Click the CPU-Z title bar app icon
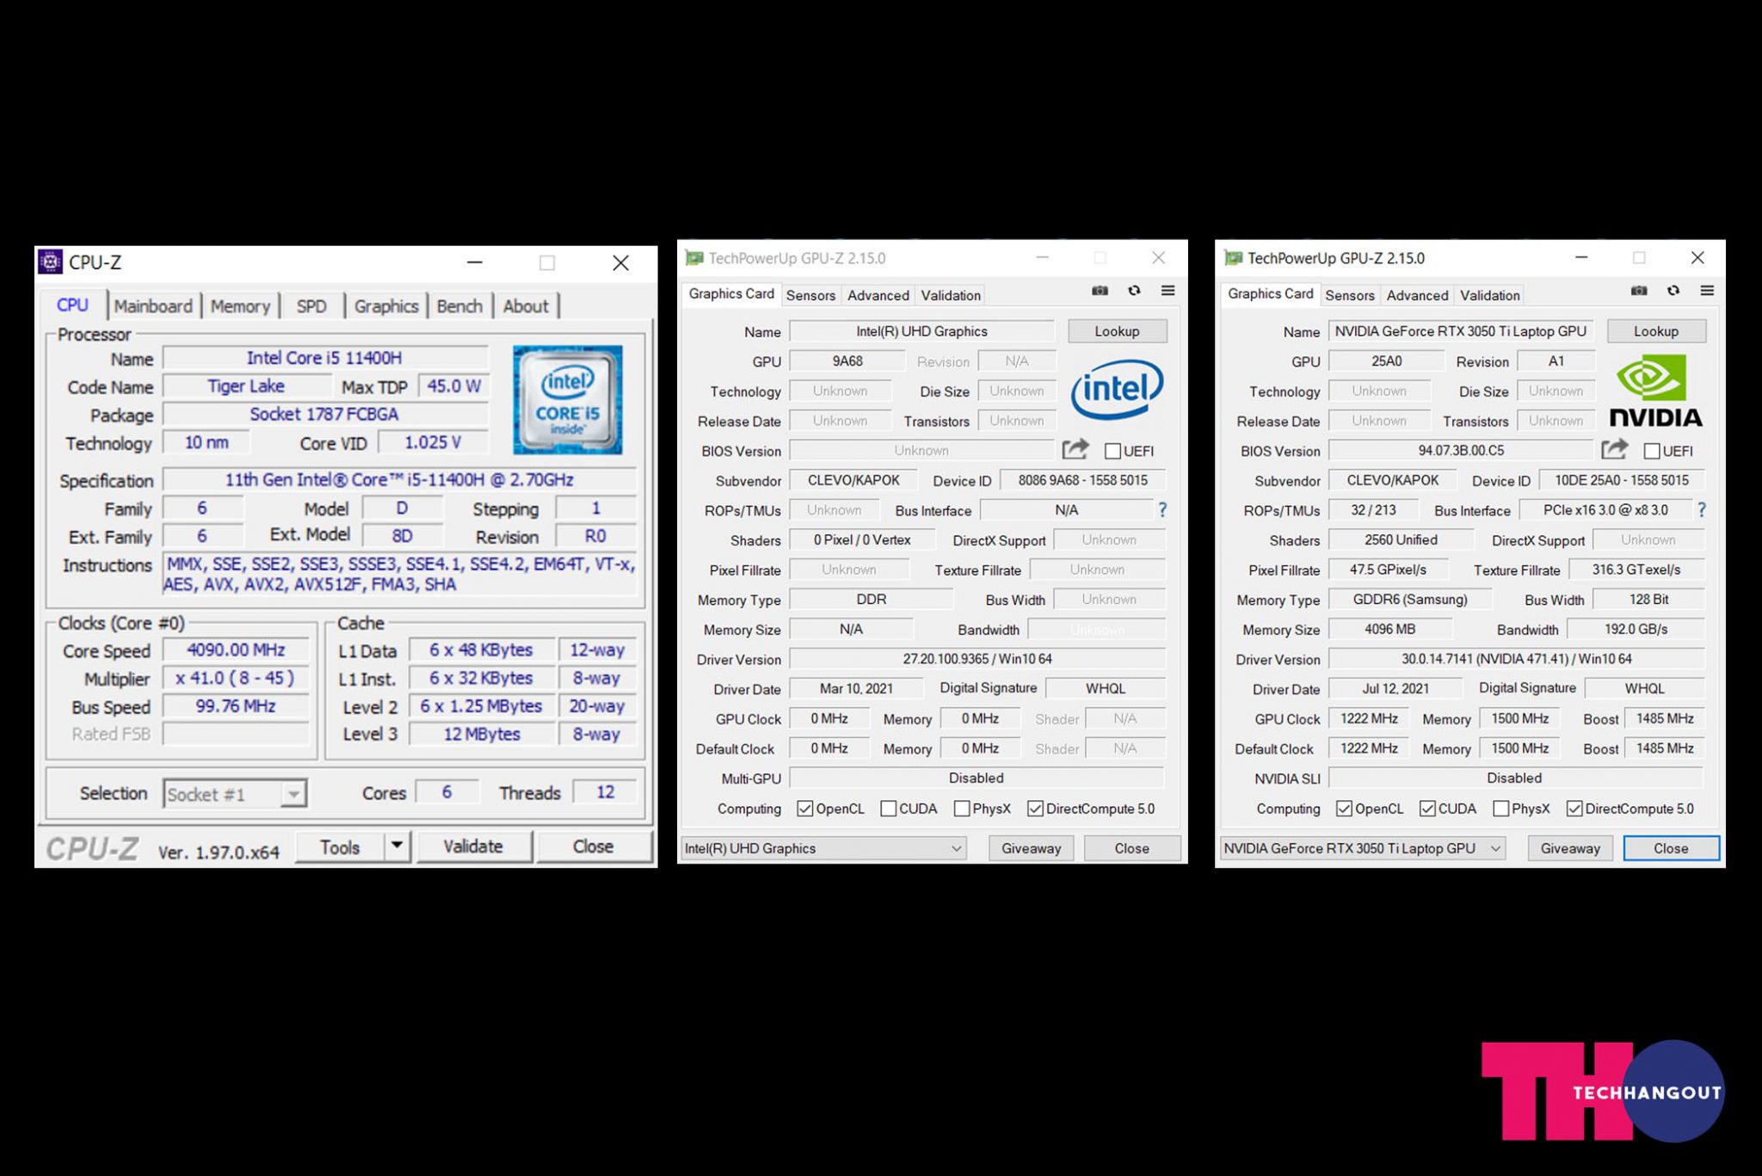Image resolution: width=1762 pixels, height=1176 pixels. 51,262
